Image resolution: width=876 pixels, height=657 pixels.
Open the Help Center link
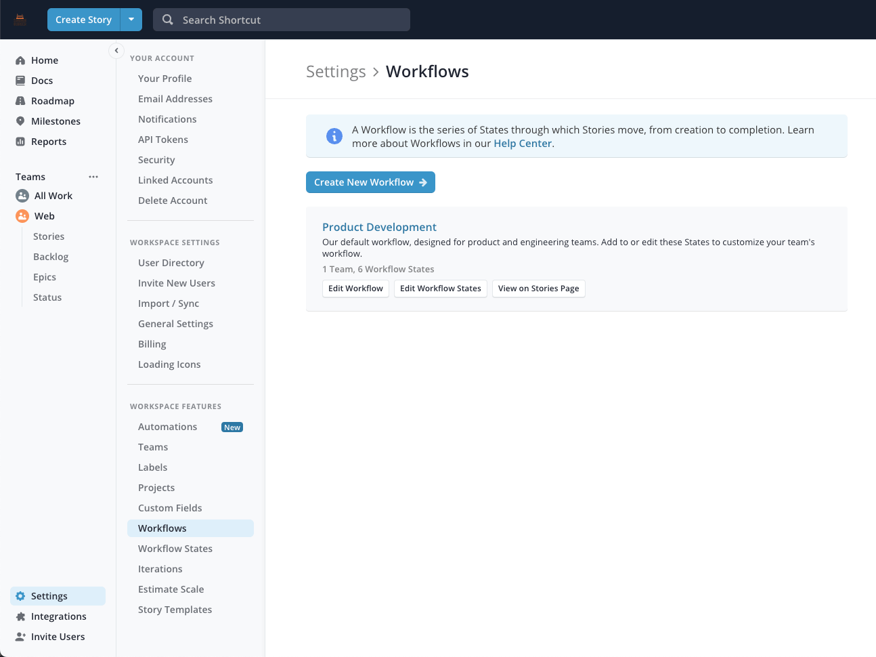523,144
